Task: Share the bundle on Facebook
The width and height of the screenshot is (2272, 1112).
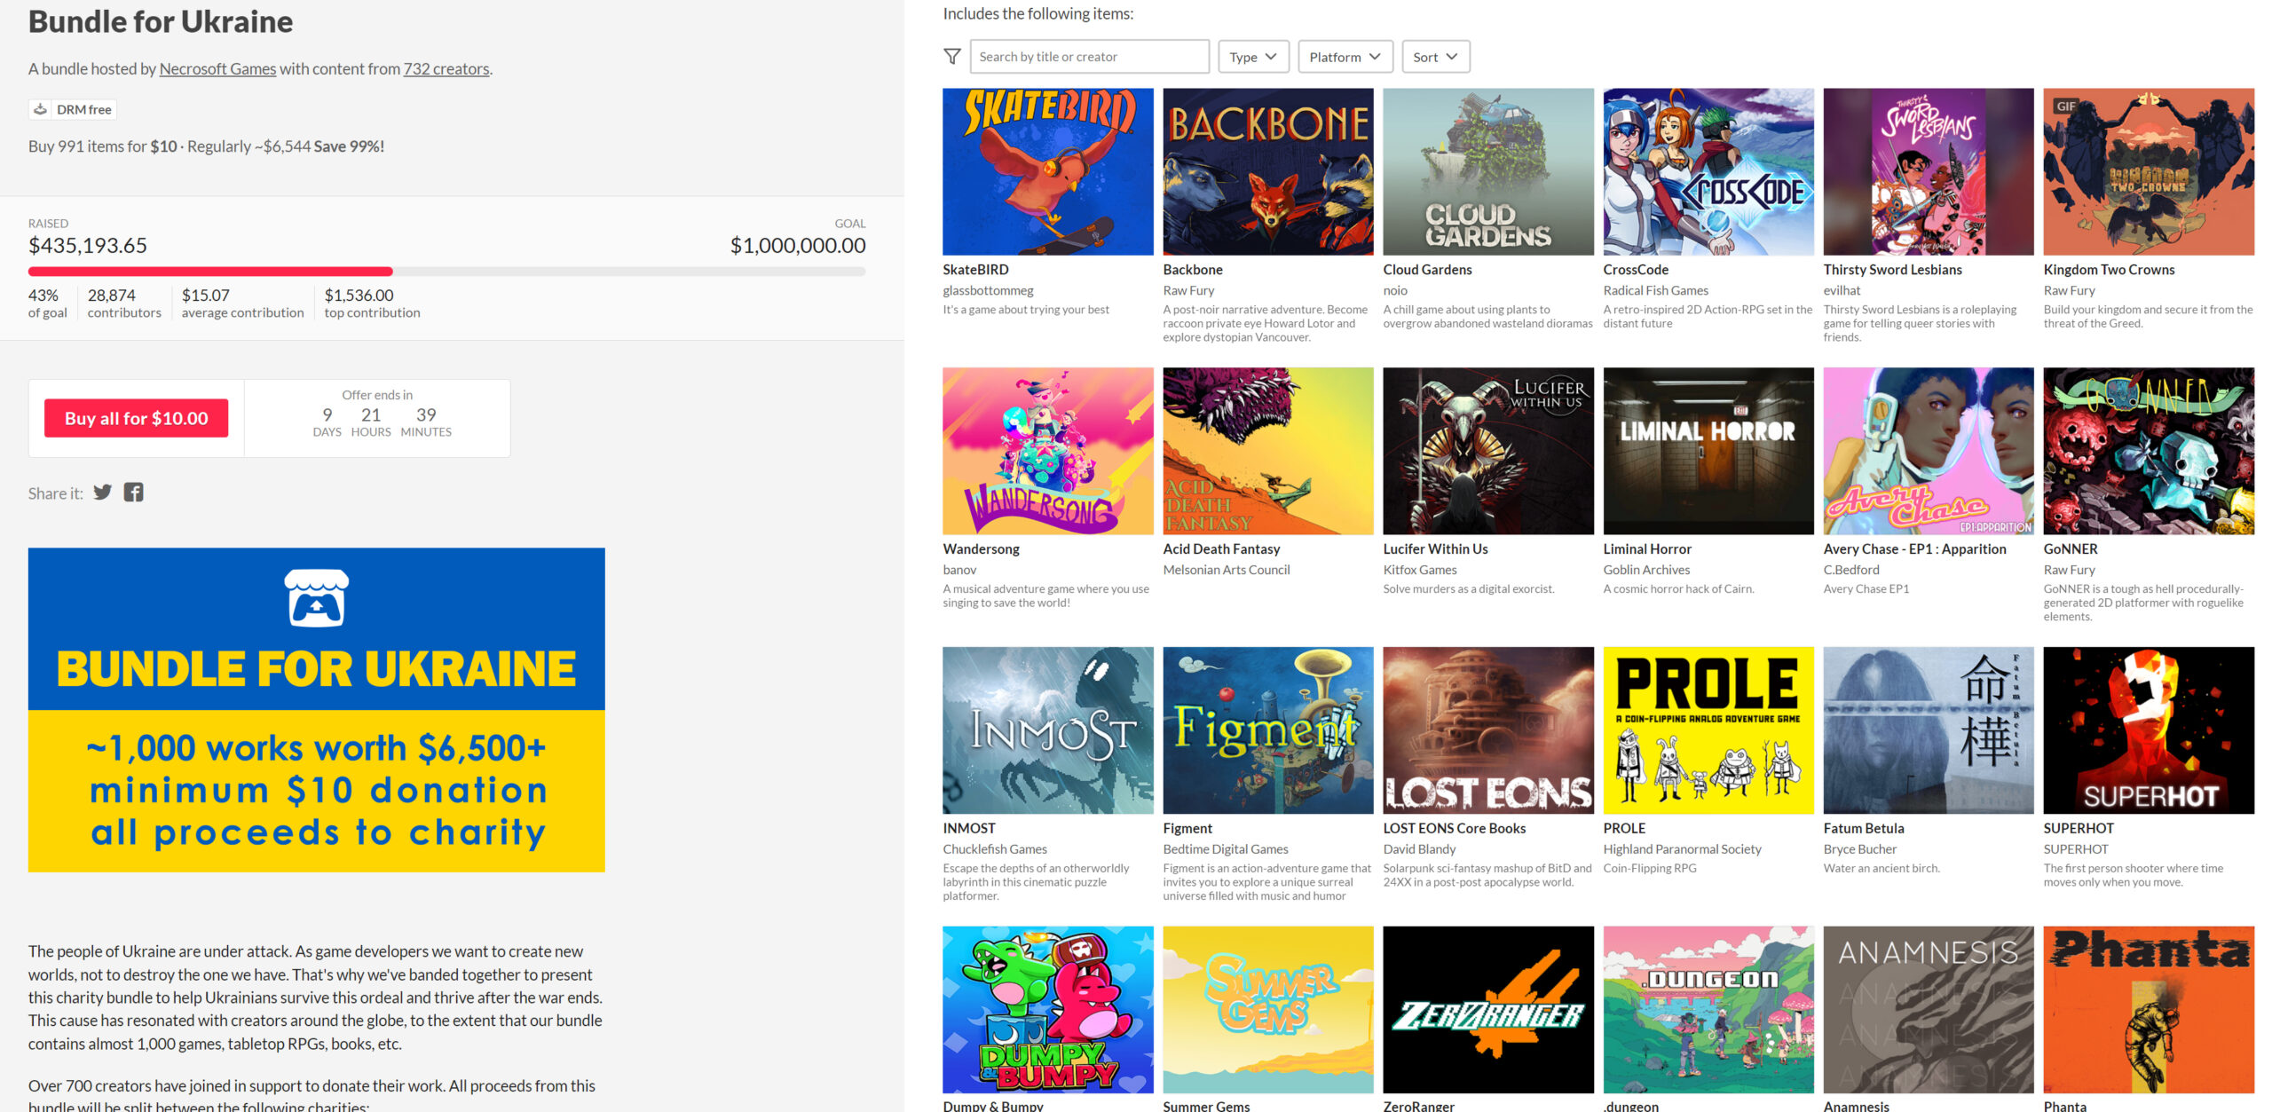Action: (x=133, y=492)
